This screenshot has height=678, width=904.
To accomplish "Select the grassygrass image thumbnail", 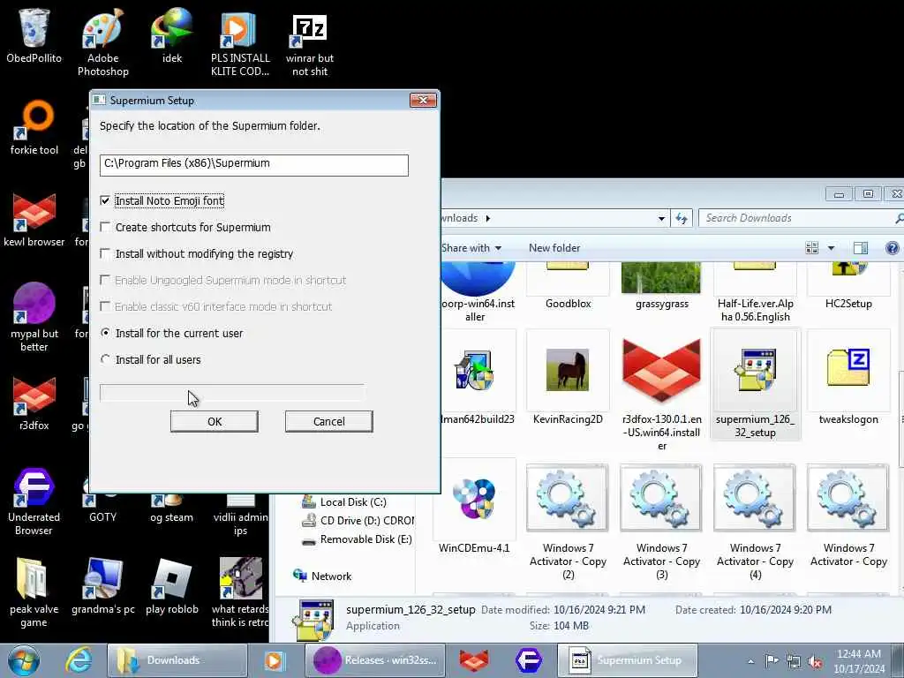I will [x=661, y=286].
